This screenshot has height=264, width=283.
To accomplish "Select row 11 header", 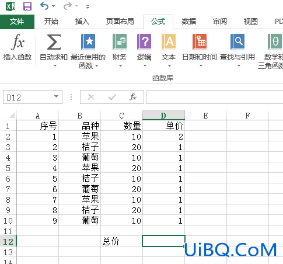I will click(8, 231).
